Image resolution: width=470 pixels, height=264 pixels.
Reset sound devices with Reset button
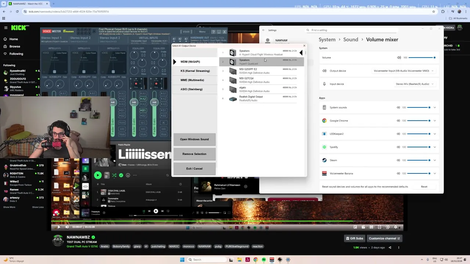424,187
